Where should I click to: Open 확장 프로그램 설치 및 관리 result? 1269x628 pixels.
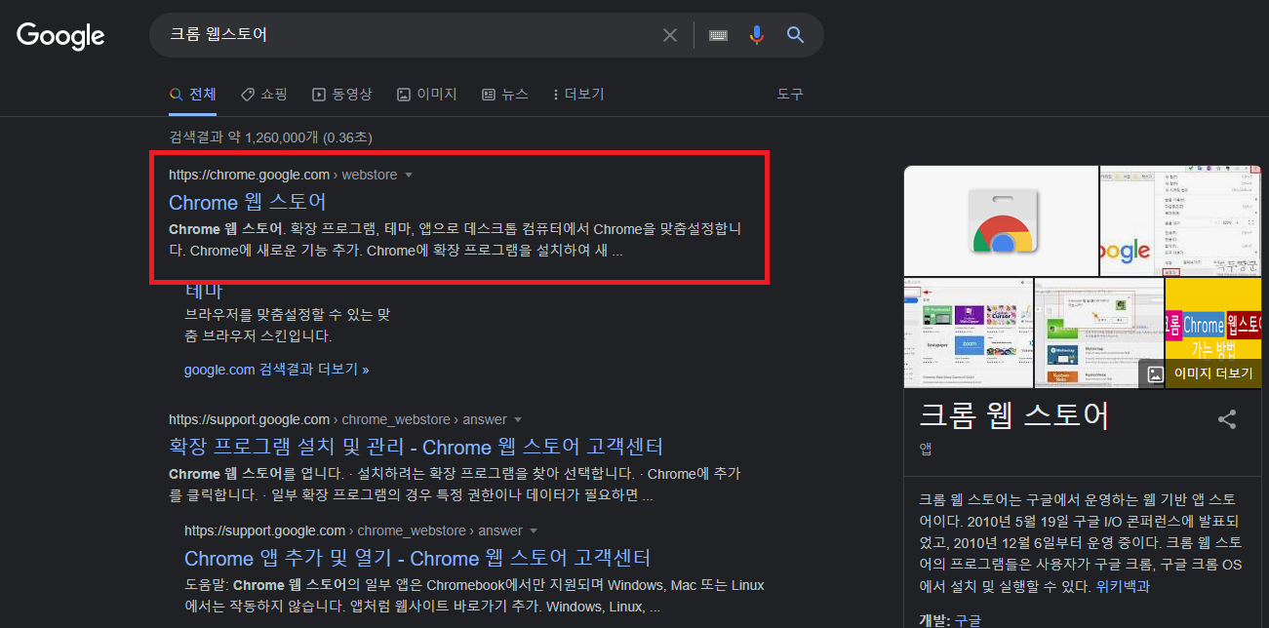[x=416, y=447]
